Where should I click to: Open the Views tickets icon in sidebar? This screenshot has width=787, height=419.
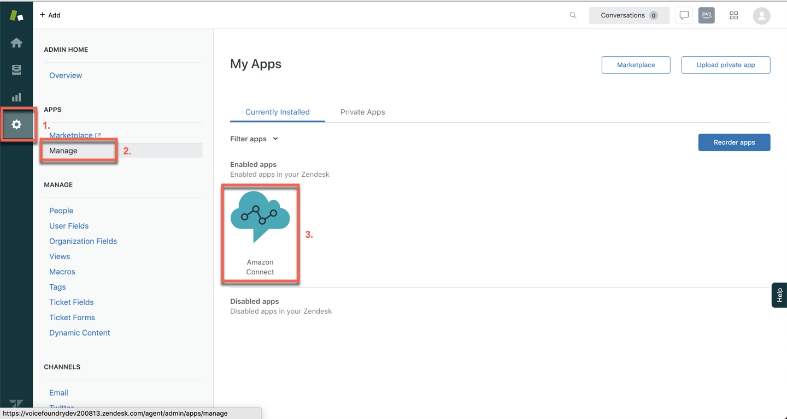pos(16,70)
